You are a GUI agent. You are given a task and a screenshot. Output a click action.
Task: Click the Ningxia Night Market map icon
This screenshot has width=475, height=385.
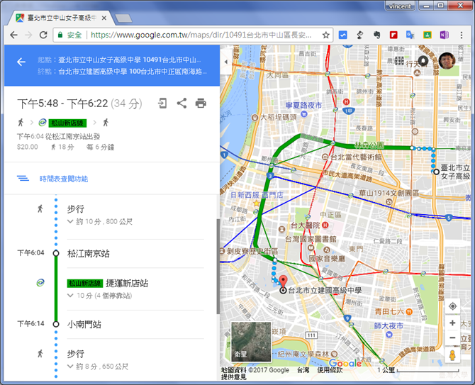coord(304,114)
